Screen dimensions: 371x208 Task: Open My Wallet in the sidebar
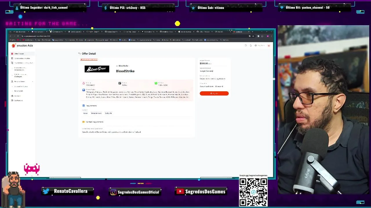[17, 96]
